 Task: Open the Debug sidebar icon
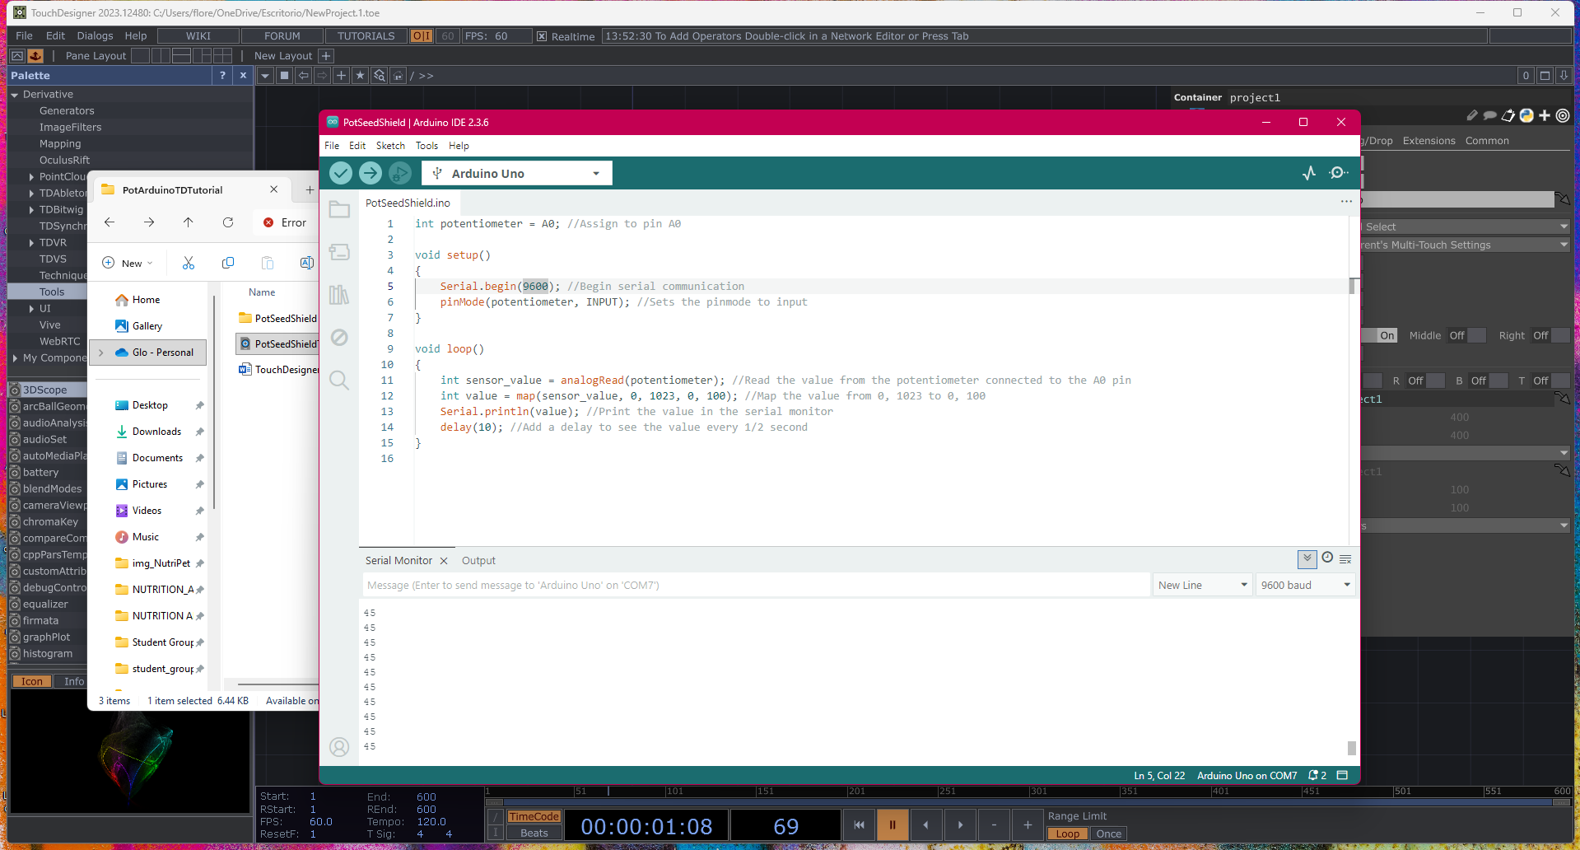[x=339, y=338]
